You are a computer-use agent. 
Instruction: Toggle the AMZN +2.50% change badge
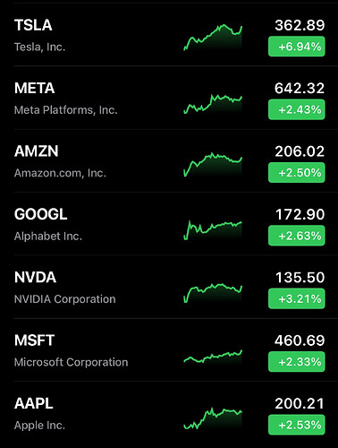pyautogui.click(x=297, y=172)
